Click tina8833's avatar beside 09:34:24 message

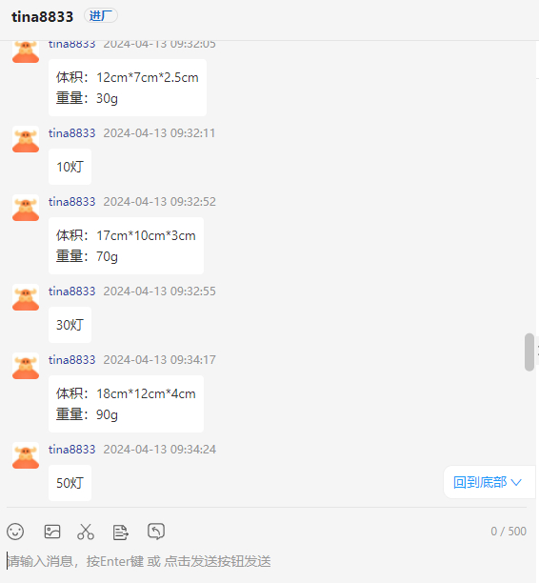(x=26, y=455)
